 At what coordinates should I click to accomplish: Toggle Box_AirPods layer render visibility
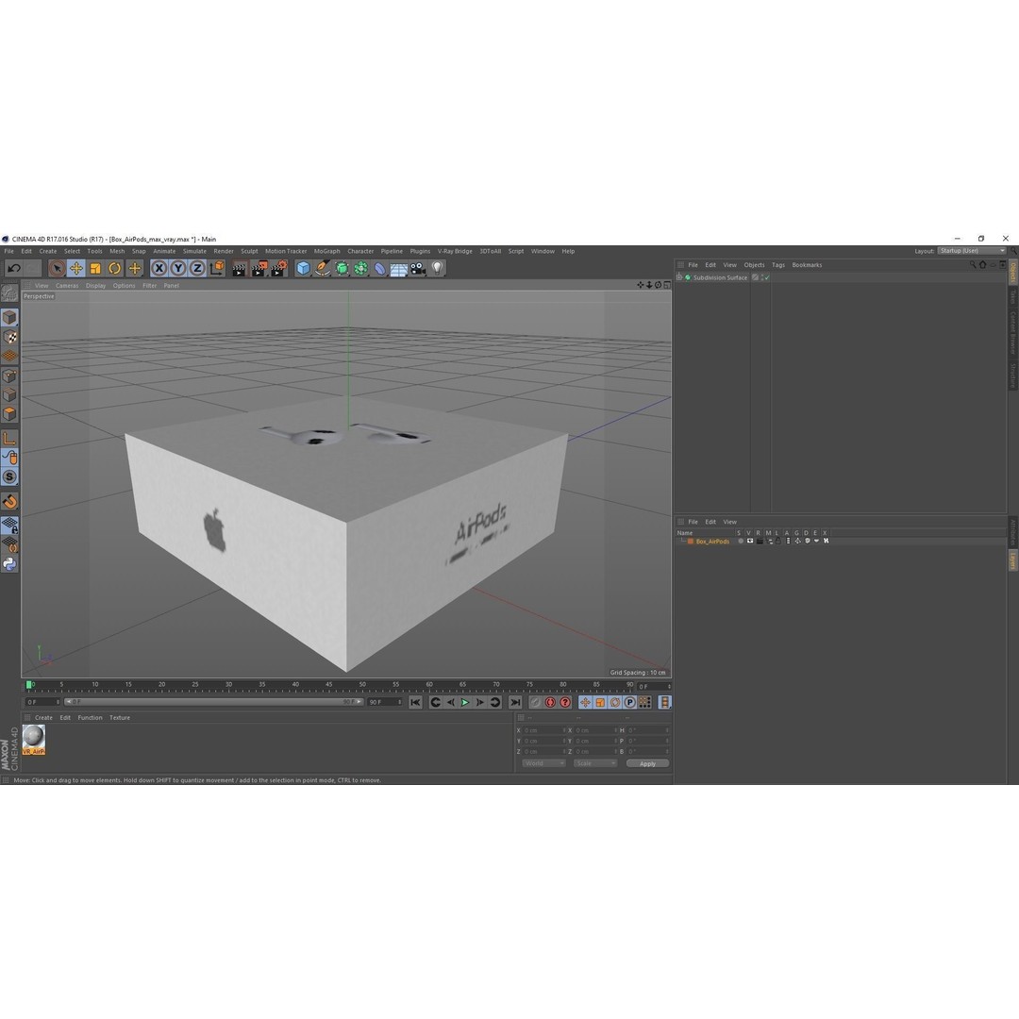(759, 542)
